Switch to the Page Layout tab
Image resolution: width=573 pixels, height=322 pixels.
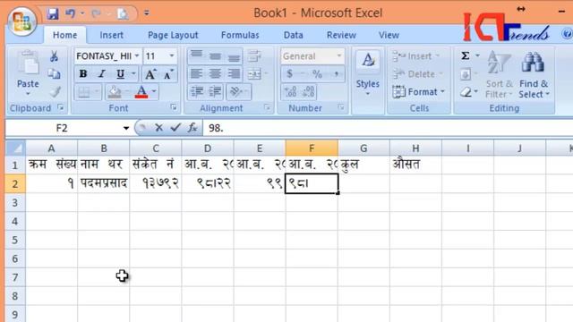click(x=173, y=35)
